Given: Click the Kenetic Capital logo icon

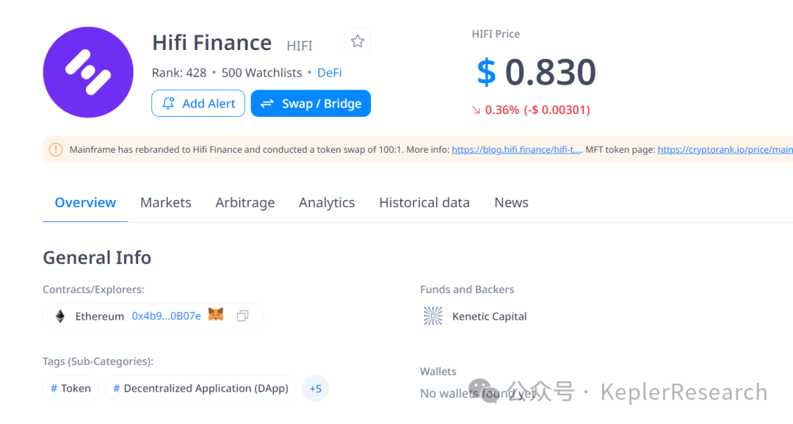Looking at the screenshot, I should point(433,316).
